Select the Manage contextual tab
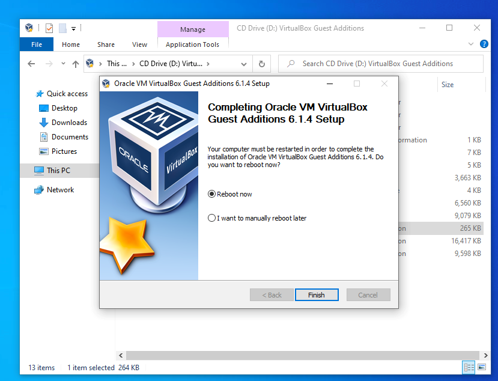Image resolution: width=498 pixels, height=381 pixels. click(193, 29)
